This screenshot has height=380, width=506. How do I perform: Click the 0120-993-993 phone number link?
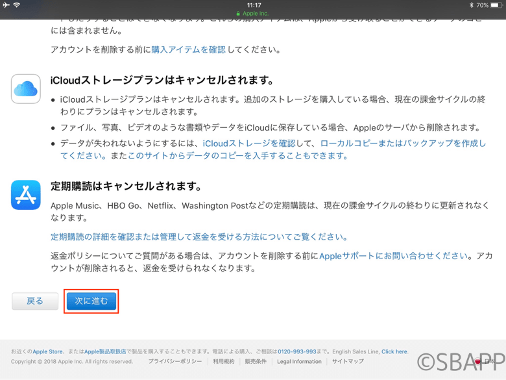click(x=297, y=351)
